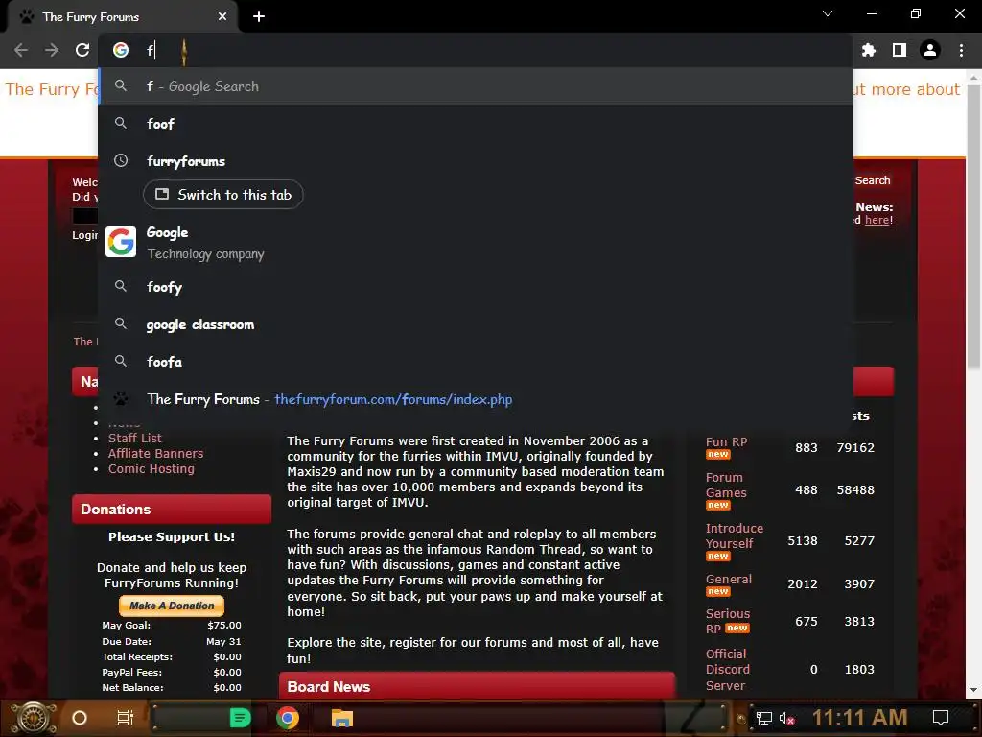Click the browser forward arrow
The height and width of the screenshot is (737, 982).
pyautogui.click(x=52, y=50)
